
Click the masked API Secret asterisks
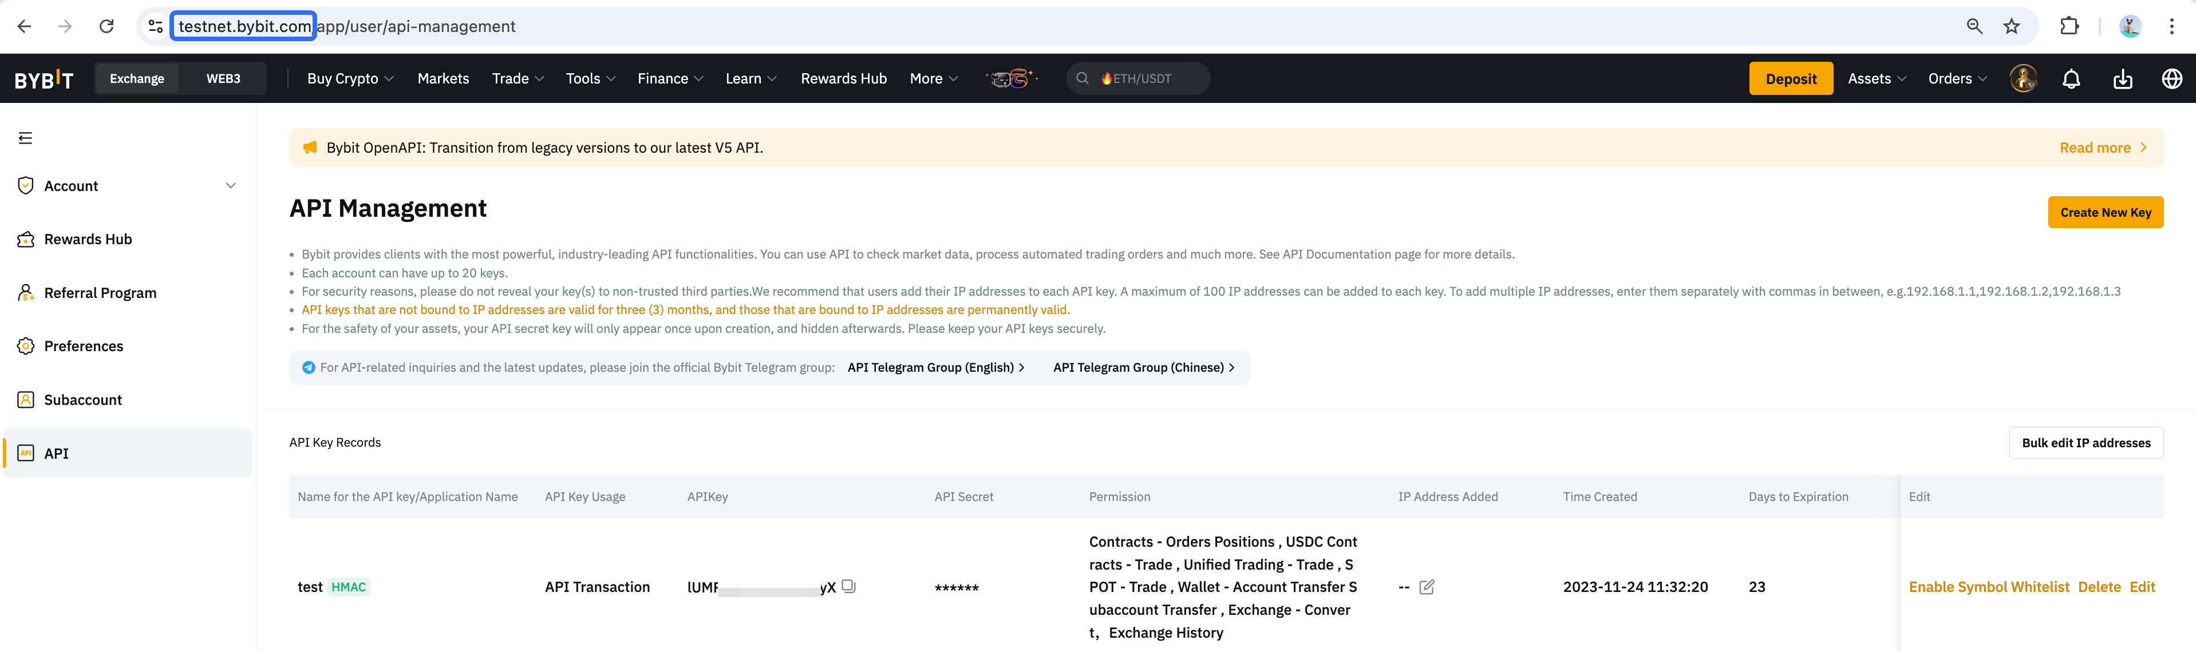click(x=957, y=587)
